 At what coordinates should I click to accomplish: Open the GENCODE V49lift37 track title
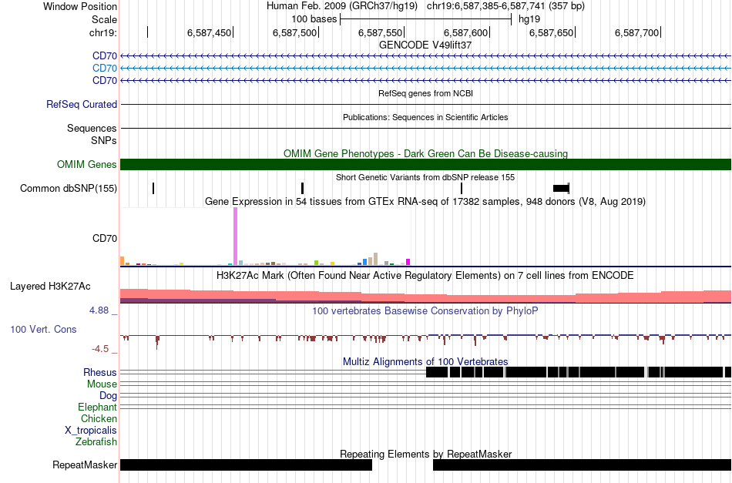[425, 45]
